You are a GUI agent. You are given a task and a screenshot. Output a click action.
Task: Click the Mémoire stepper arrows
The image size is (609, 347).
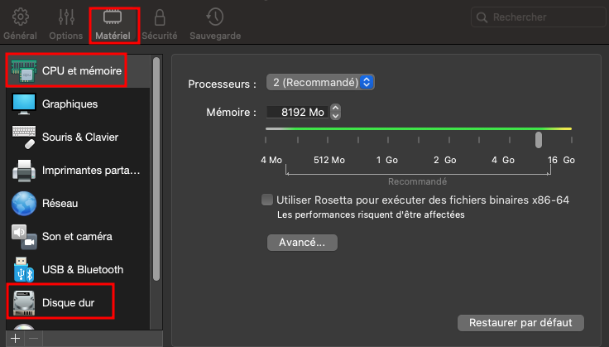[335, 112]
